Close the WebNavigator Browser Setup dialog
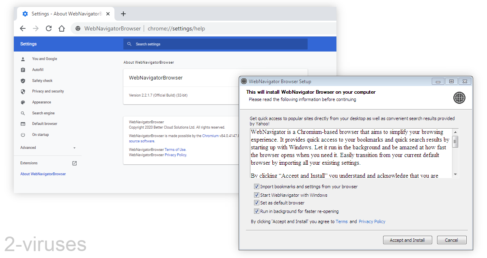 (x=465, y=81)
